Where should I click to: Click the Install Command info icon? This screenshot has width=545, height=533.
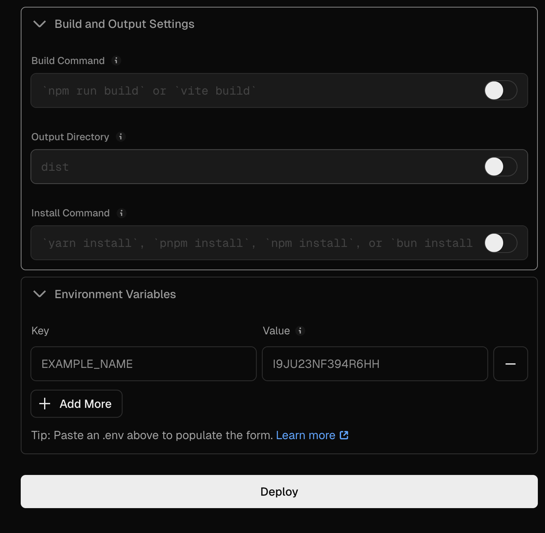(x=121, y=213)
